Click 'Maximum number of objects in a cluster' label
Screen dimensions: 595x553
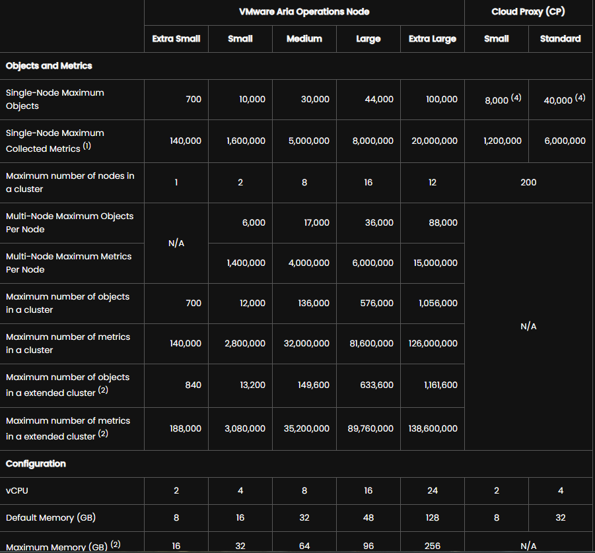pos(67,303)
